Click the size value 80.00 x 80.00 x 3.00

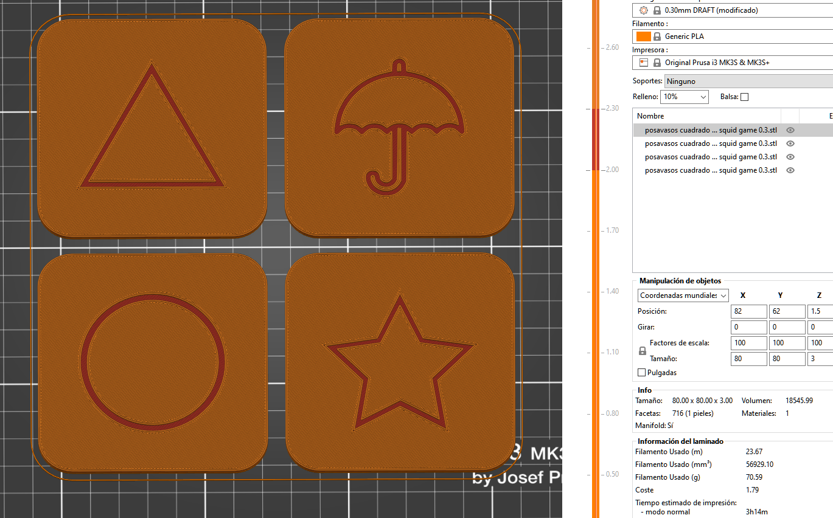(x=702, y=401)
